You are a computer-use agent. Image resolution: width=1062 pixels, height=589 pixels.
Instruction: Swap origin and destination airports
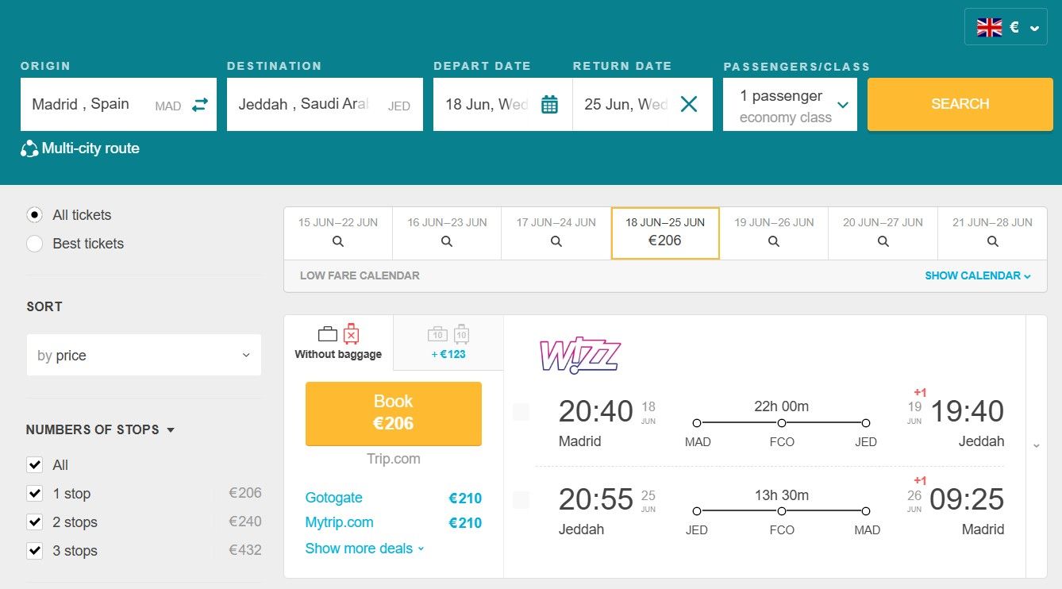(200, 104)
